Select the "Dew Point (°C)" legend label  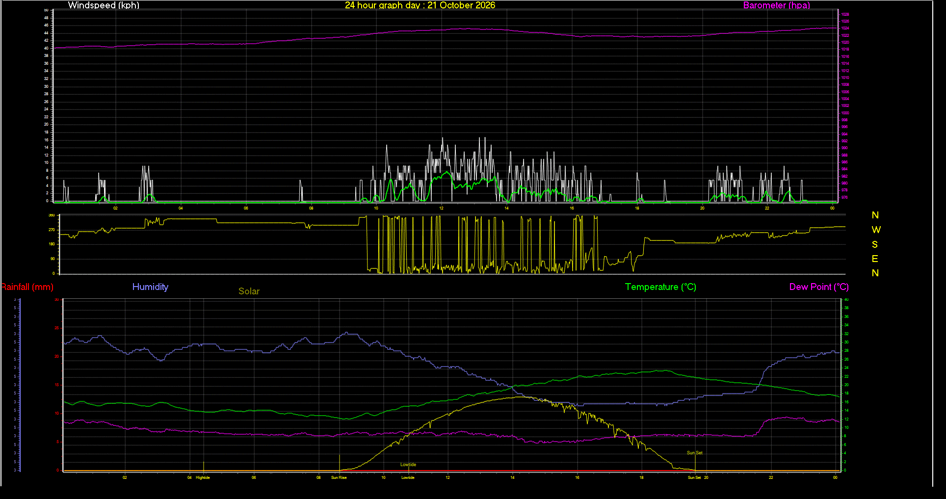[x=819, y=287]
